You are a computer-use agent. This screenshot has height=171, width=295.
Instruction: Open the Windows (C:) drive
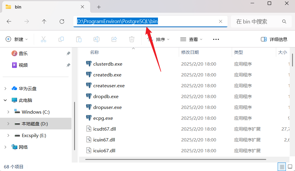coord(32,112)
